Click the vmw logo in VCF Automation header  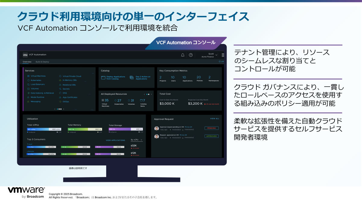click(x=25, y=55)
